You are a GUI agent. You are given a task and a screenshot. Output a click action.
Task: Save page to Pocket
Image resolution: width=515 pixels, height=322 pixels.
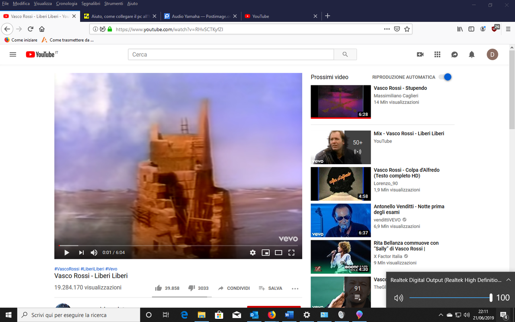397,29
